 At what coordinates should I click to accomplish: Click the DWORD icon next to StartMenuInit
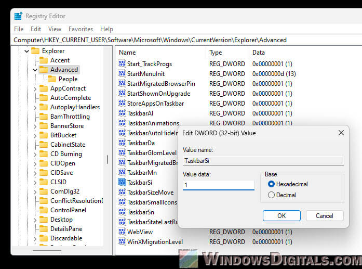(122, 73)
